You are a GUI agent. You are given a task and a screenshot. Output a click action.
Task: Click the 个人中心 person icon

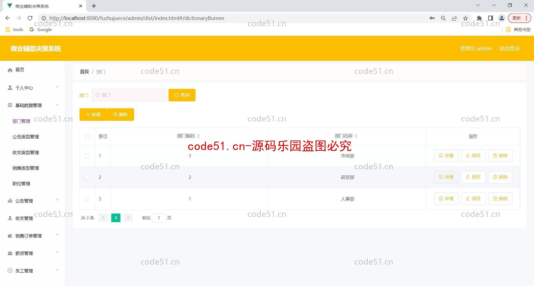(x=10, y=88)
